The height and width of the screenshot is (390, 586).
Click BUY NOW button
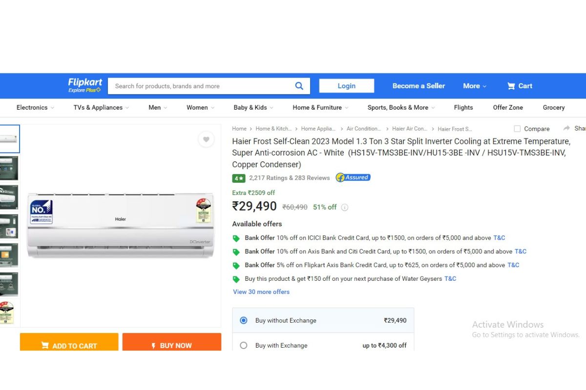pos(172,342)
